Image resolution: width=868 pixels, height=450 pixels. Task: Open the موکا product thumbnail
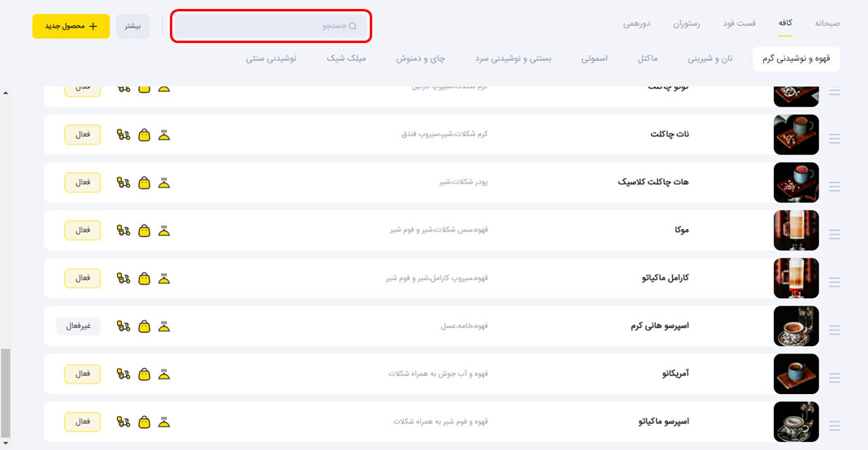(x=796, y=230)
